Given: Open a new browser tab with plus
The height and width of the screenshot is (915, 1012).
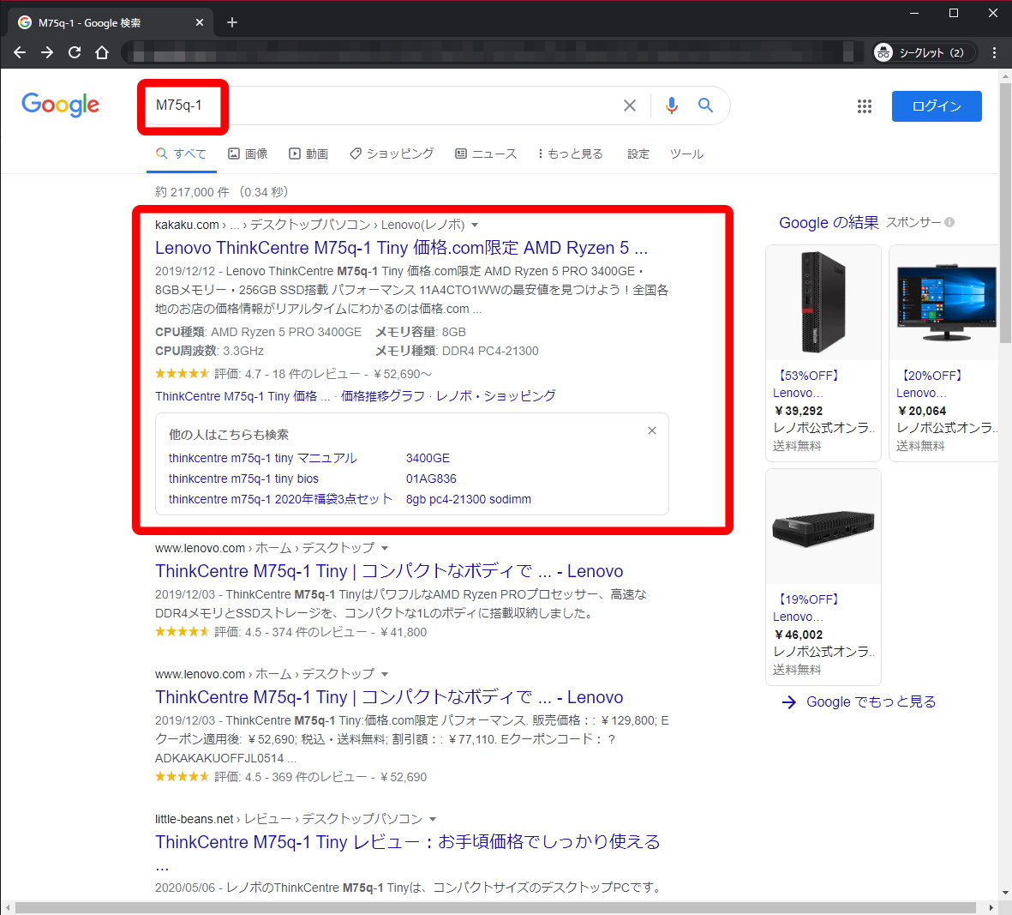Looking at the screenshot, I should pos(232,22).
